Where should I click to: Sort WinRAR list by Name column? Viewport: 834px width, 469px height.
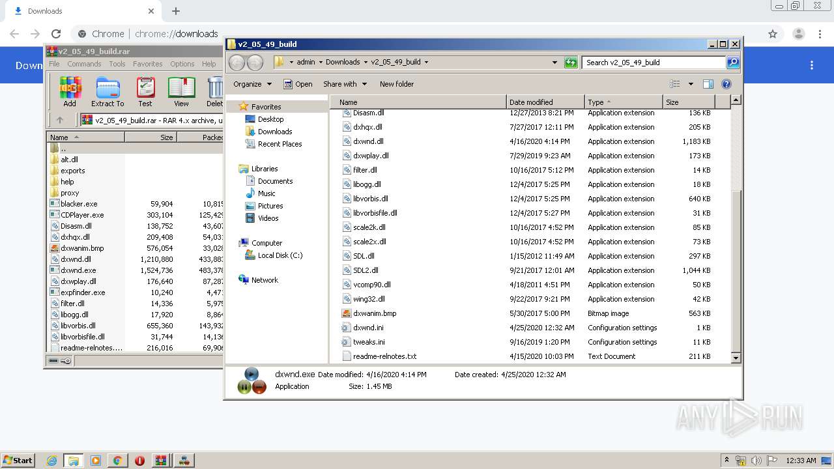[x=85, y=137]
